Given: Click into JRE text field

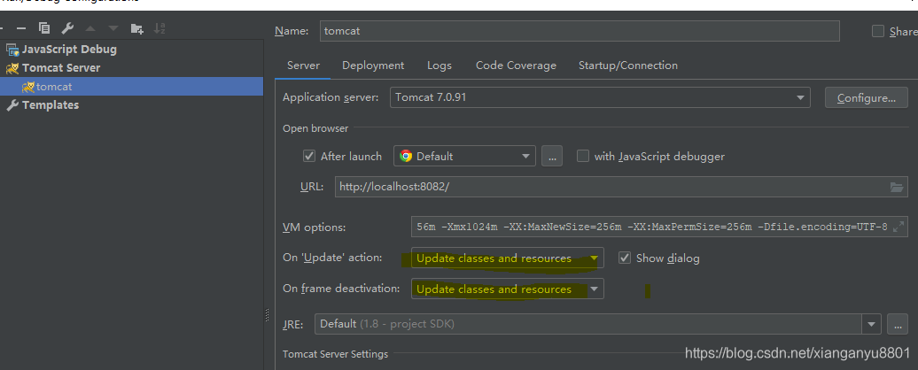Looking at the screenshot, I should 588,324.
